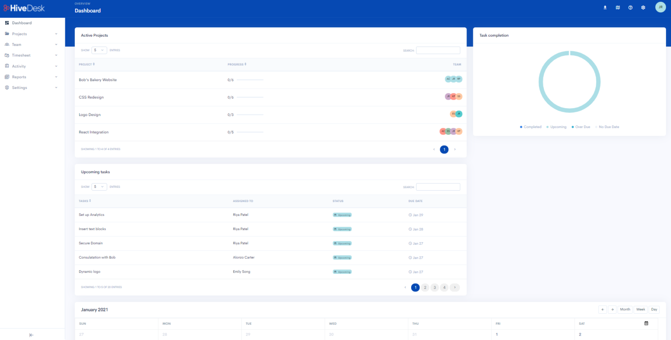The width and height of the screenshot is (671, 340).
Task: Select the Day view tab on the calendar
Action: [x=654, y=309]
